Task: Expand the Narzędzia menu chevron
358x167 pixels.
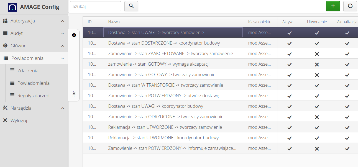Action: tap(63, 108)
